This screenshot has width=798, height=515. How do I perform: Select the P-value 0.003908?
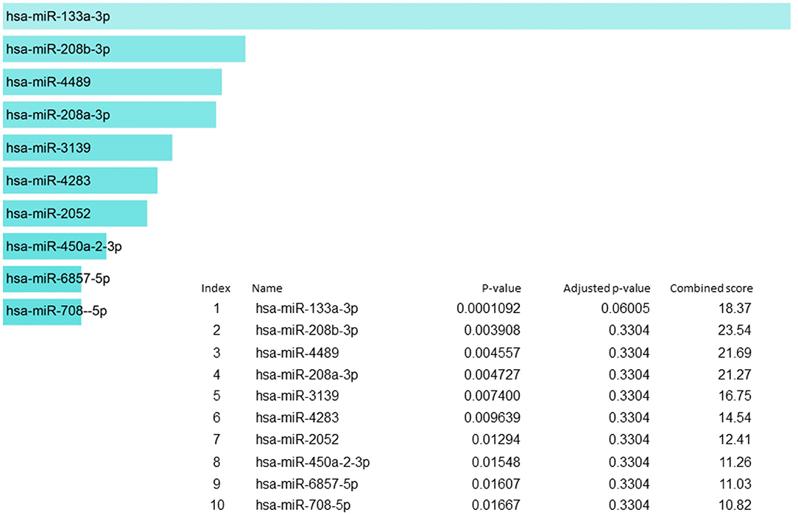click(492, 331)
